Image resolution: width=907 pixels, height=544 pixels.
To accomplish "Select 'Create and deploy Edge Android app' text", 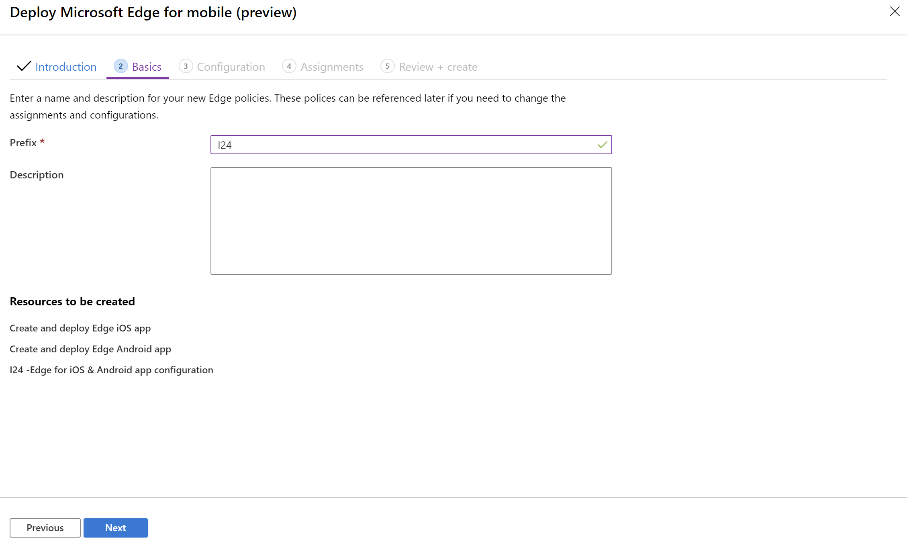I will (x=90, y=349).
